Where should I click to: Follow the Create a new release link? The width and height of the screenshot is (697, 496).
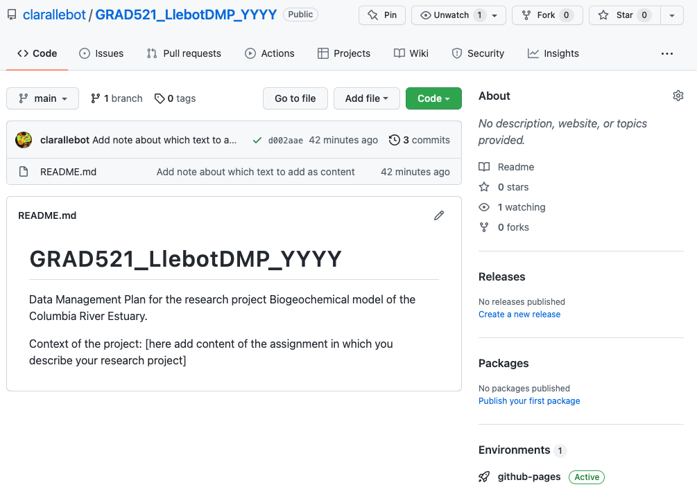pos(519,315)
